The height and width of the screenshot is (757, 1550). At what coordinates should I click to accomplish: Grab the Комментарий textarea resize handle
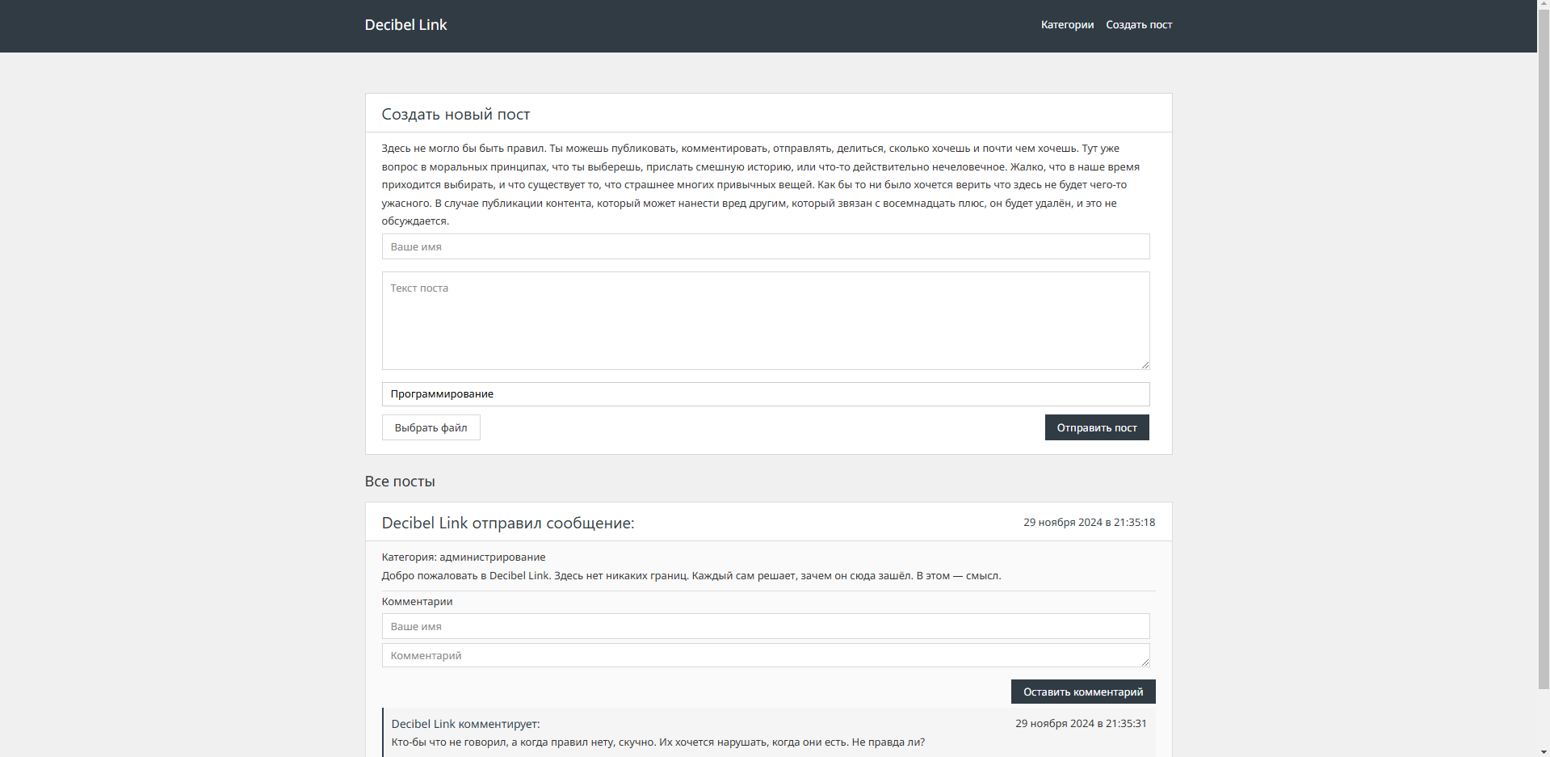coord(1145,662)
